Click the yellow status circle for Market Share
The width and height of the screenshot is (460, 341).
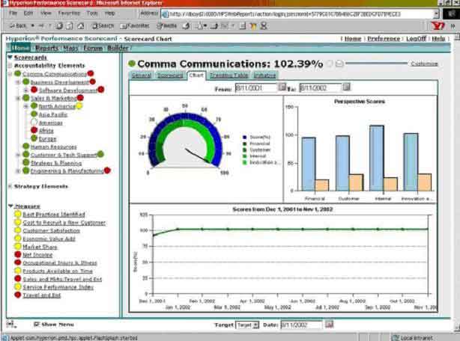tap(18, 246)
